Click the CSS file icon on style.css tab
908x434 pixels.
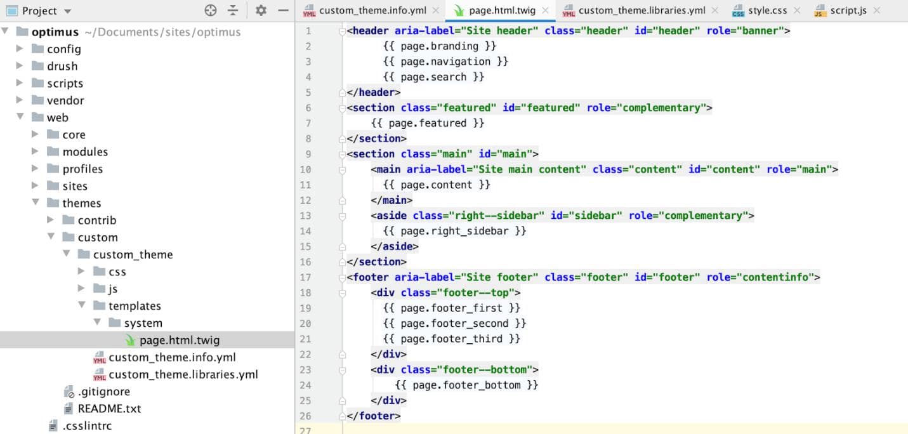pos(739,10)
